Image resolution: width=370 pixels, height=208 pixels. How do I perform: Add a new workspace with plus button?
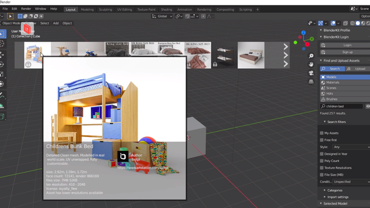tap(257, 9)
